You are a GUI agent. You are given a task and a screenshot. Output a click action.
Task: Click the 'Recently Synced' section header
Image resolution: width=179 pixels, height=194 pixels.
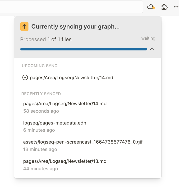(x=41, y=94)
